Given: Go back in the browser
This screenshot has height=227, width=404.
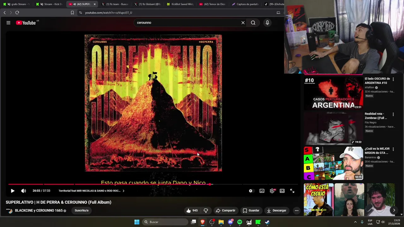Looking at the screenshot, I should [x=4, y=13].
